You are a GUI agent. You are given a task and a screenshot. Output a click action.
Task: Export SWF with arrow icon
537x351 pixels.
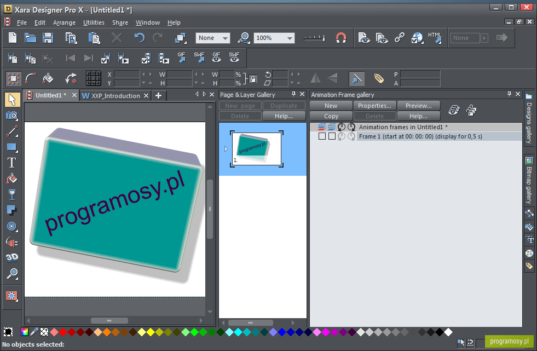tap(199, 58)
